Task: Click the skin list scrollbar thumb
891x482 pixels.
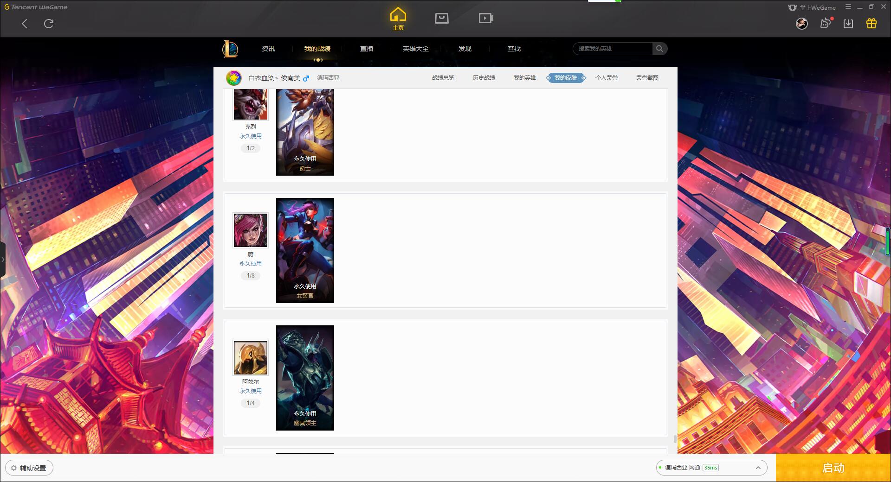Action: coord(675,439)
